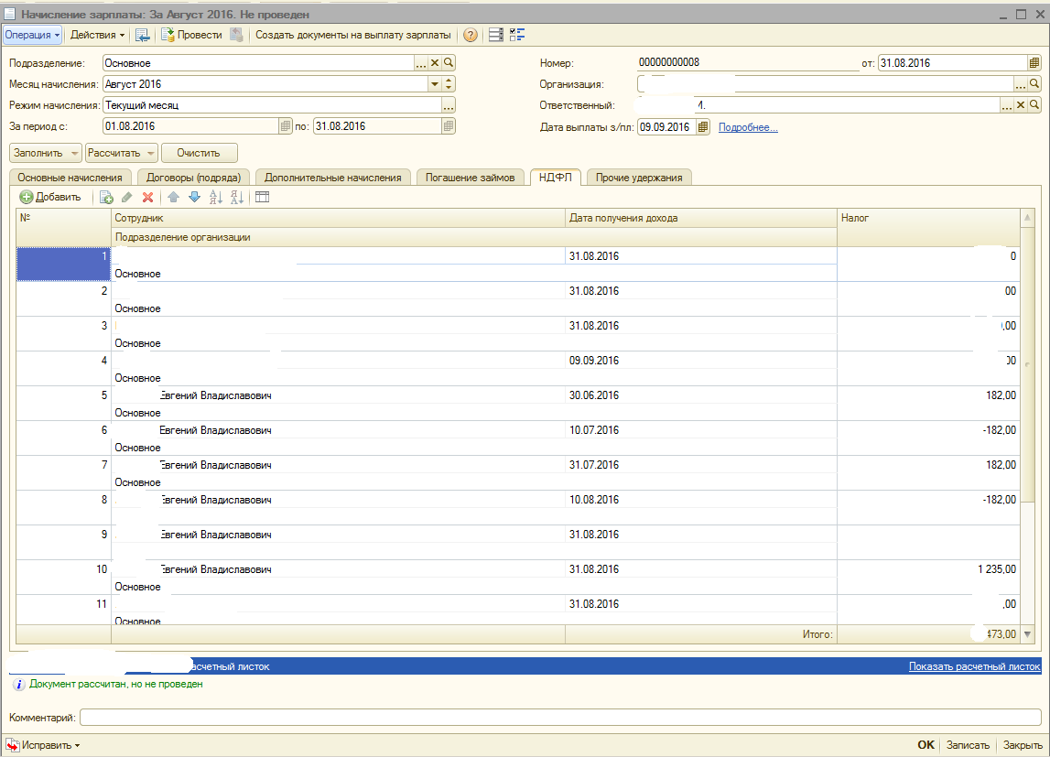Viewport: 1050px width, 757px height.
Task: Switch to the Основные начисления tab
Action: click(70, 178)
